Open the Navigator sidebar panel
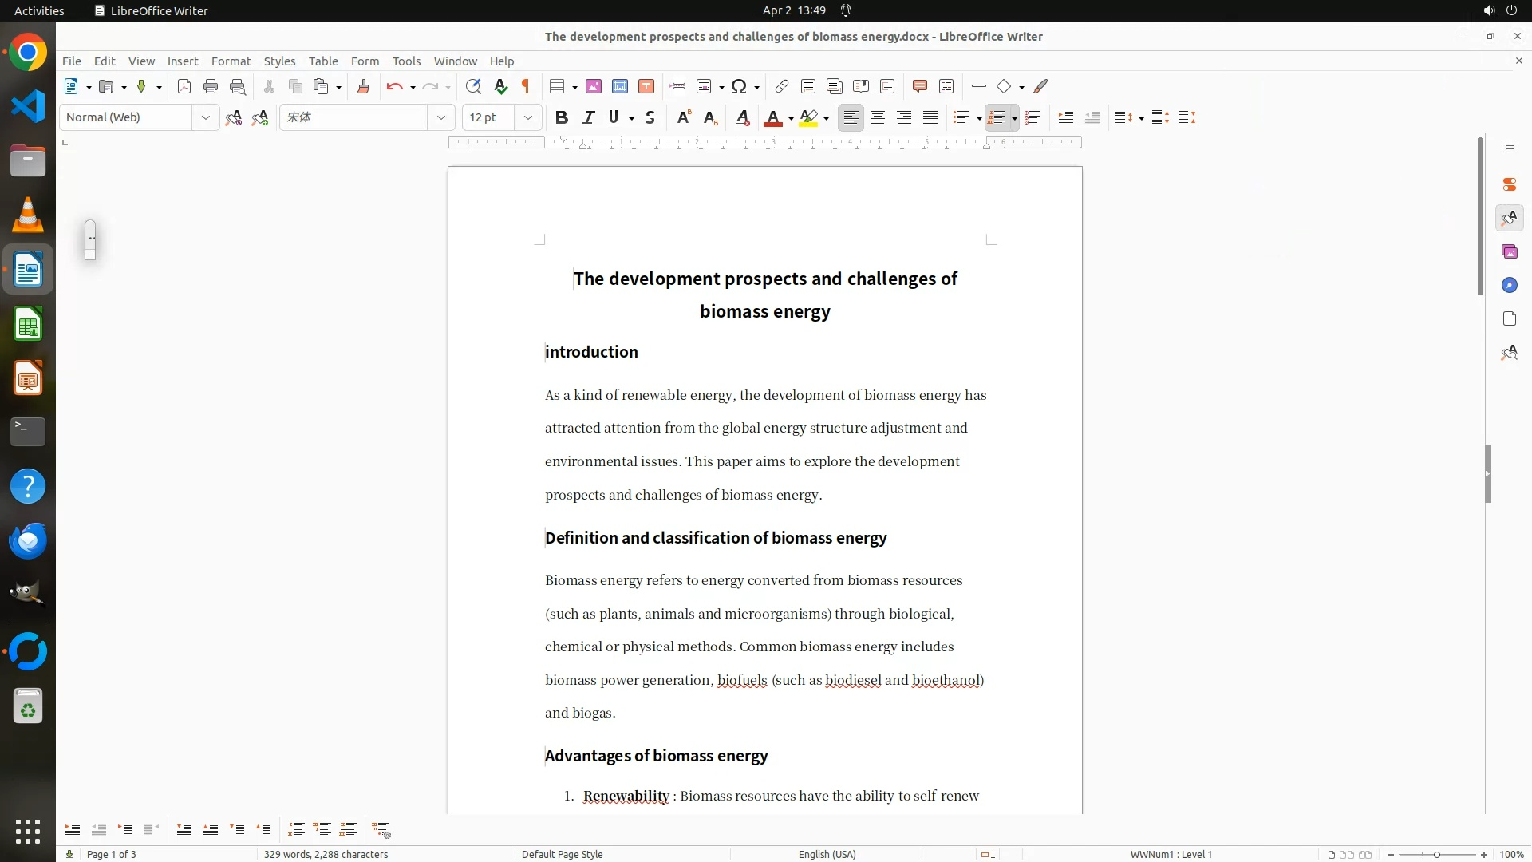Image resolution: width=1532 pixels, height=862 pixels. point(1509,285)
